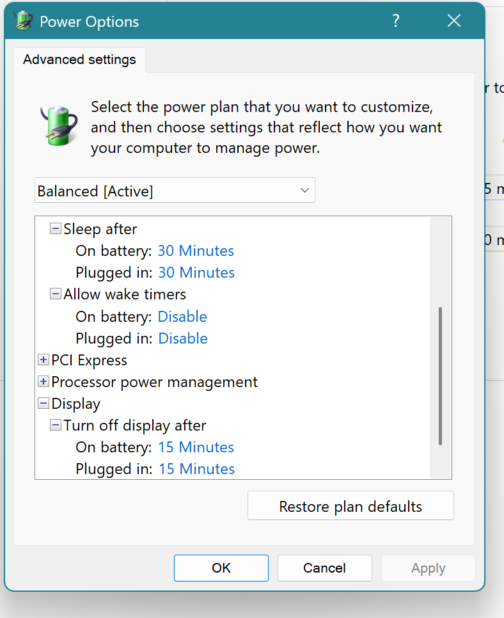504x618 pixels.
Task: Select the Turn off display after label
Action: click(x=135, y=425)
